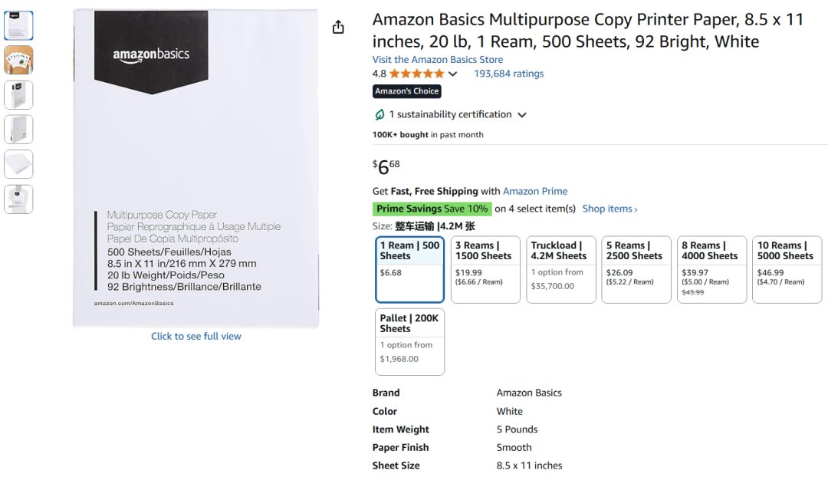The image size is (828, 477).
Task: Open the Shop items arrow link
Action: (609, 209)
